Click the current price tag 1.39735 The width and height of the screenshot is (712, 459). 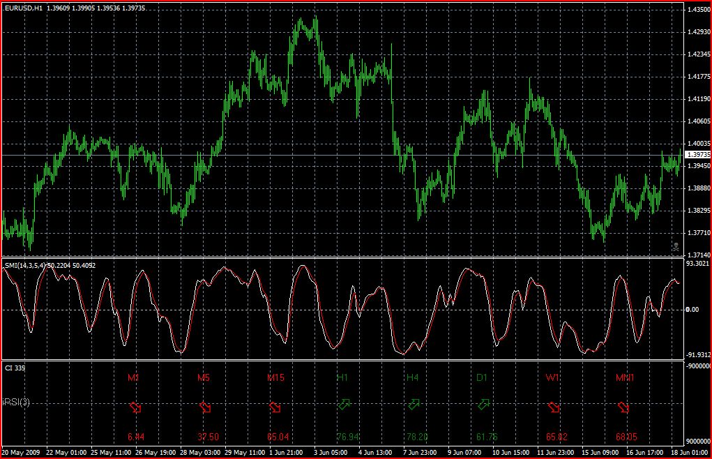[x=698, y=155]
